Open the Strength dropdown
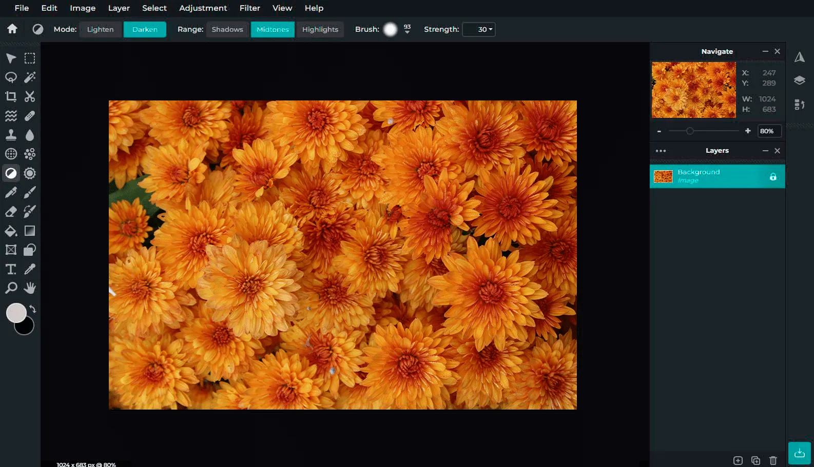Viewport: 814px width, 467px height. [x=479, y=29]
